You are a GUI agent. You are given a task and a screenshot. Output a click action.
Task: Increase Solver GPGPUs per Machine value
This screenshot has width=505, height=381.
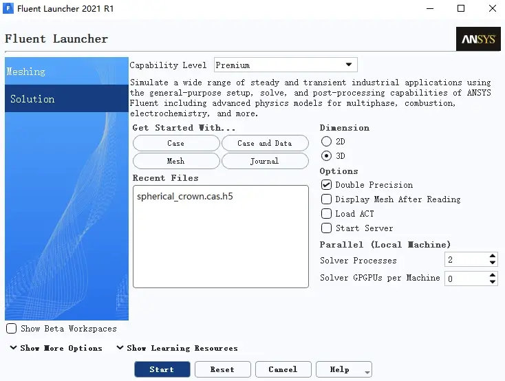pos(492,275)
